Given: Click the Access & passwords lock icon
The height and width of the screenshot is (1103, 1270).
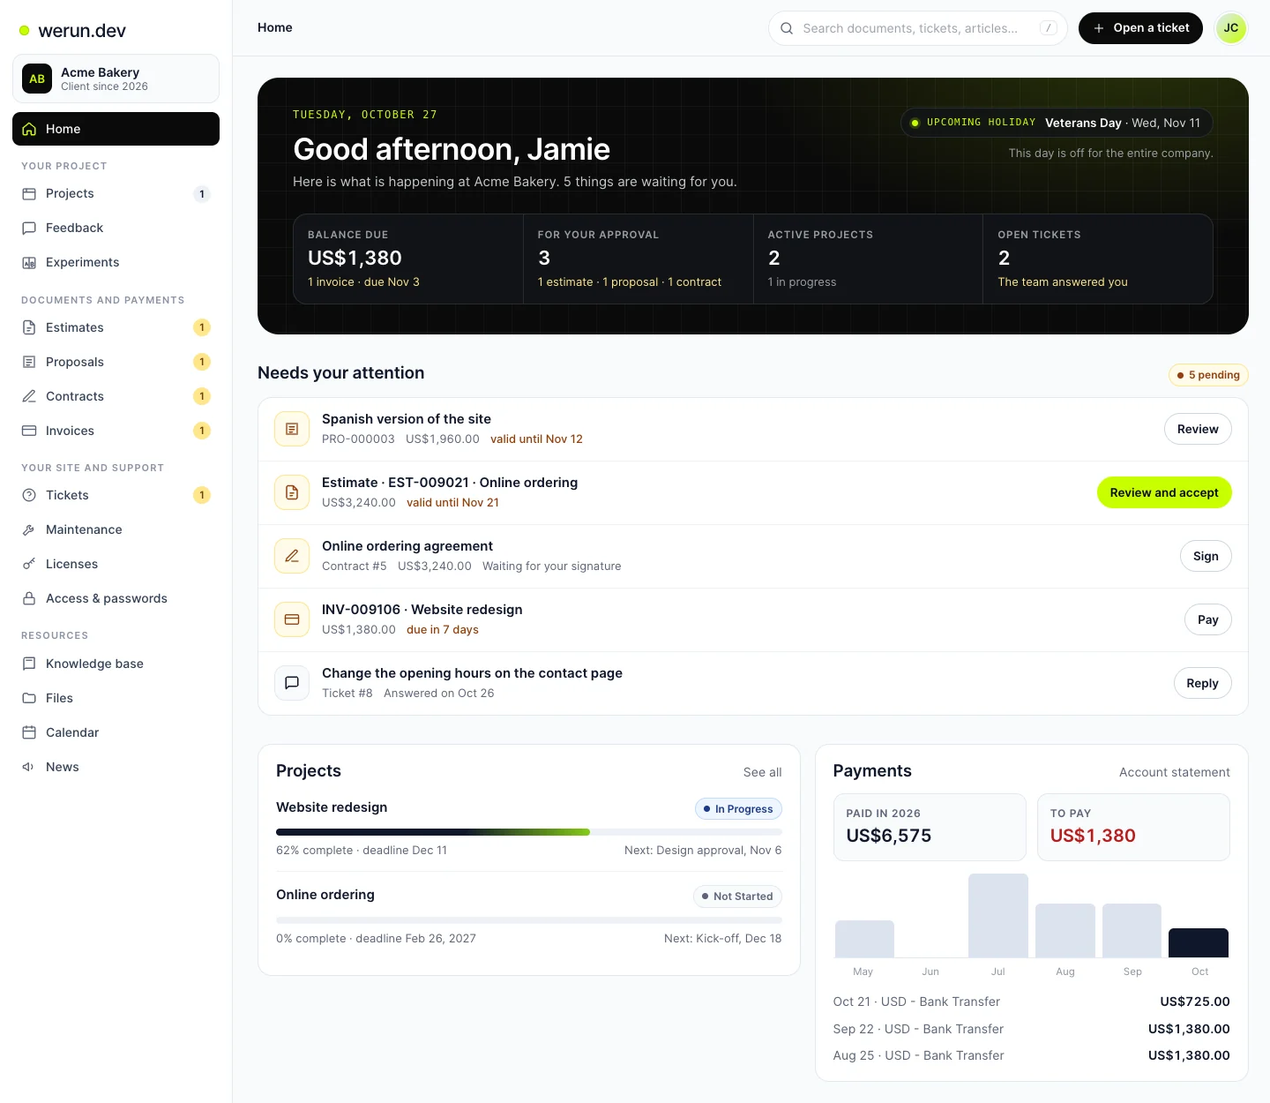Looking at the screenshot, I should coord(29,598).
